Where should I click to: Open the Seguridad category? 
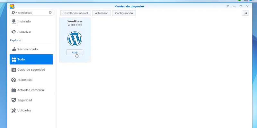[31, 100]
